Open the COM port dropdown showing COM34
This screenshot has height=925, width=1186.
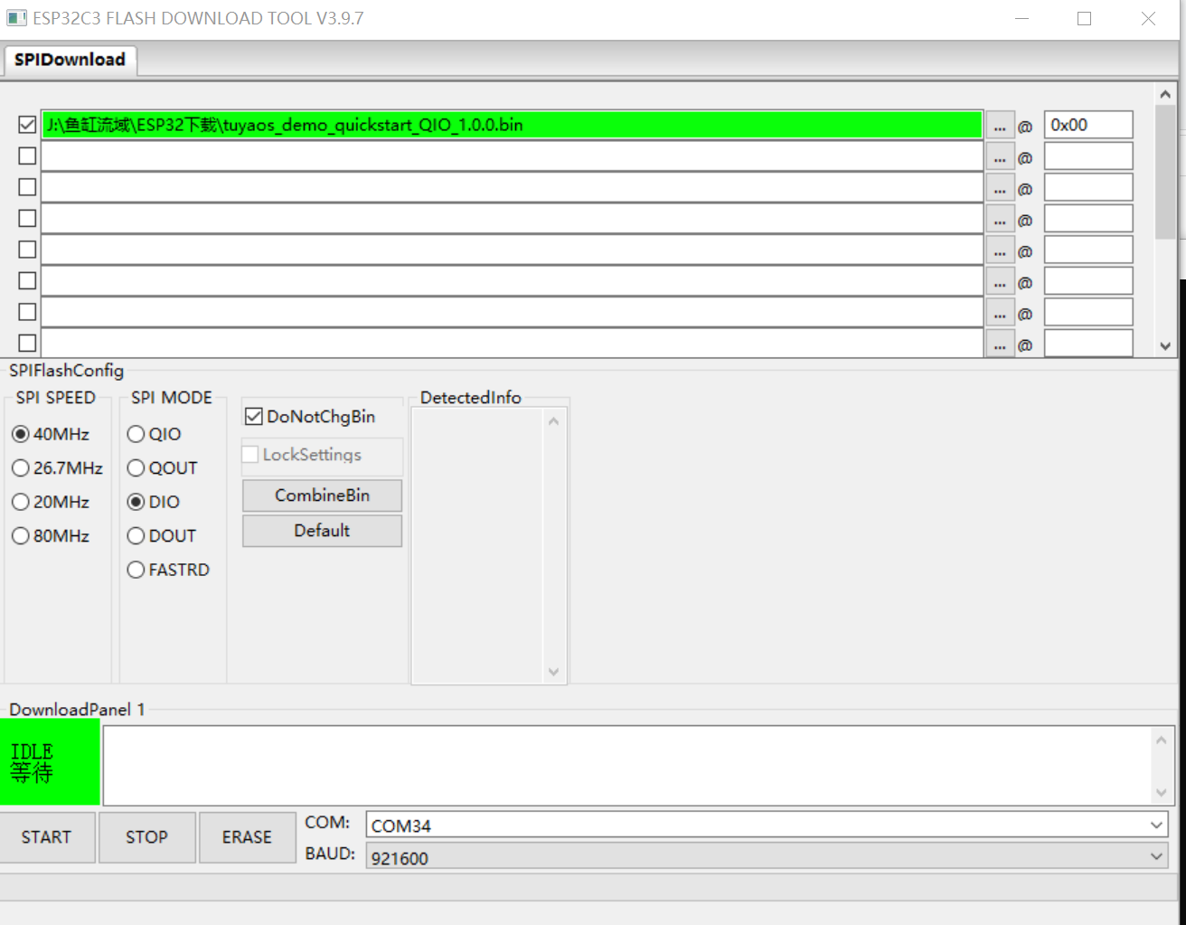pos(767,825)
